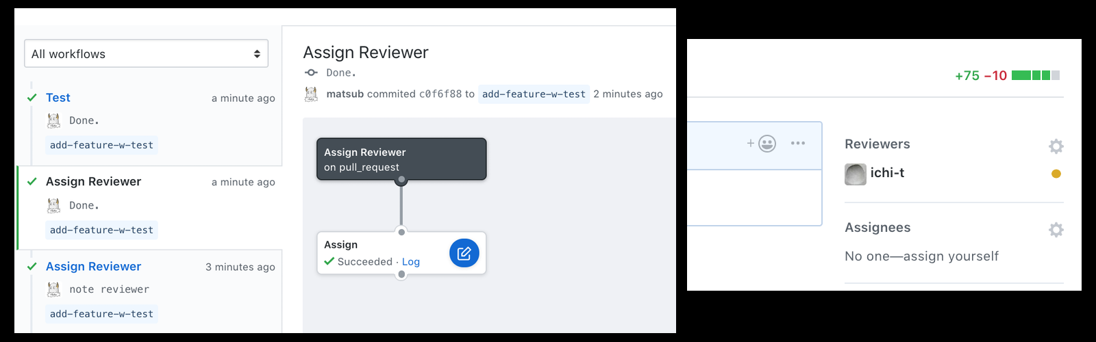
Task: Select the Assign Reviewer on pull_request node
Action: [x=401, y=159]
